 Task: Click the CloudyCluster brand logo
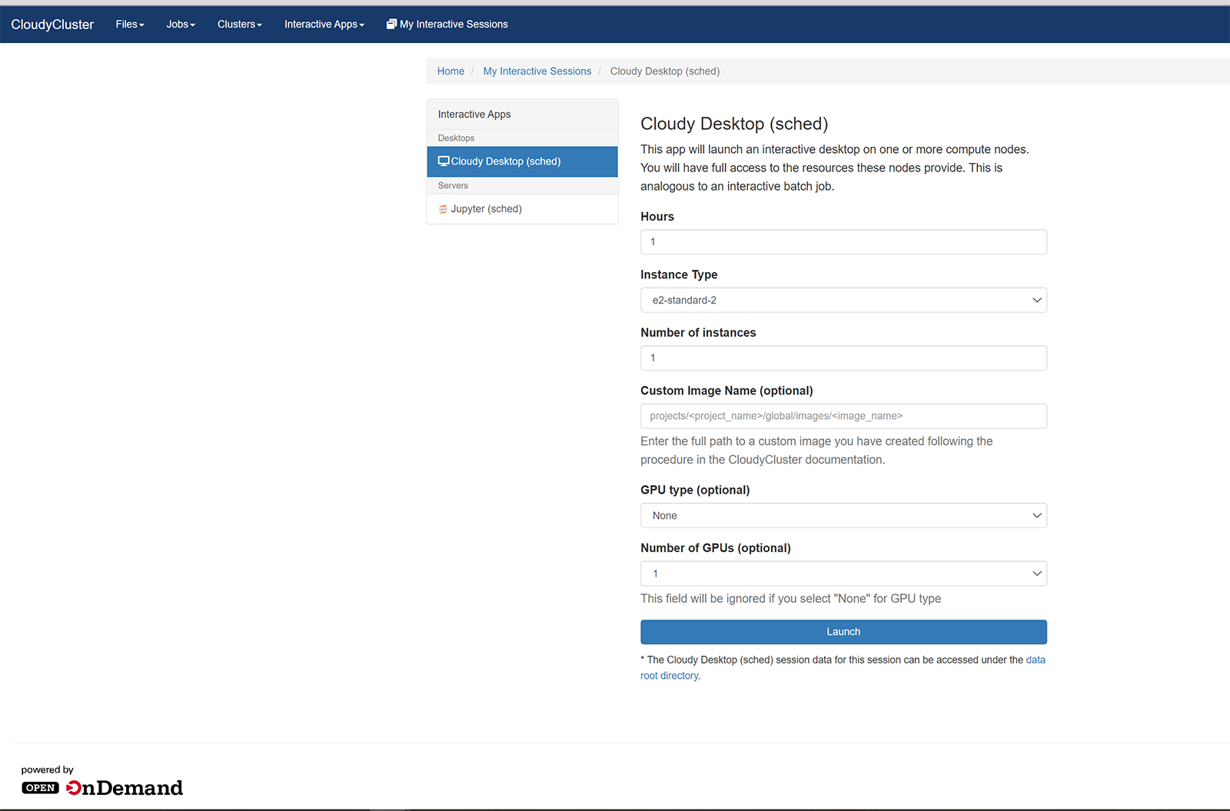tap(52, 25)
